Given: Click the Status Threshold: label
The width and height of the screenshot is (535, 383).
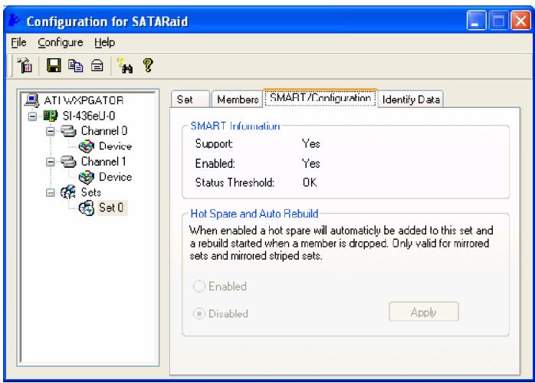Looking at the screenshot, I should 235,182.
